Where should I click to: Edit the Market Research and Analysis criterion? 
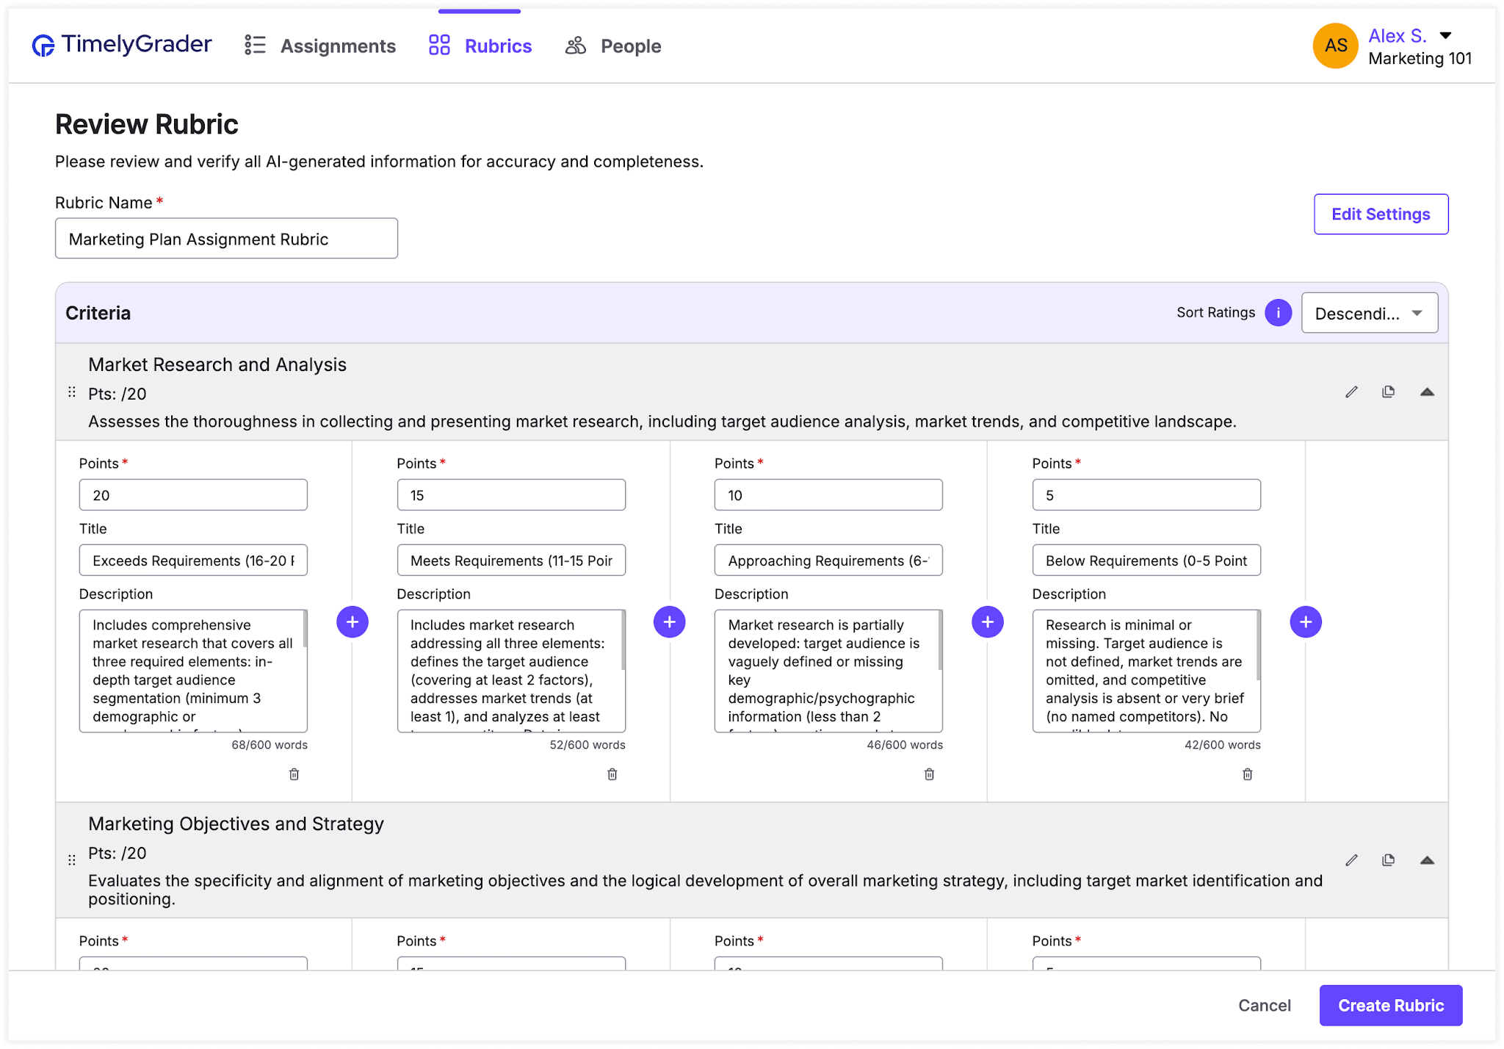pos(1351,392)
